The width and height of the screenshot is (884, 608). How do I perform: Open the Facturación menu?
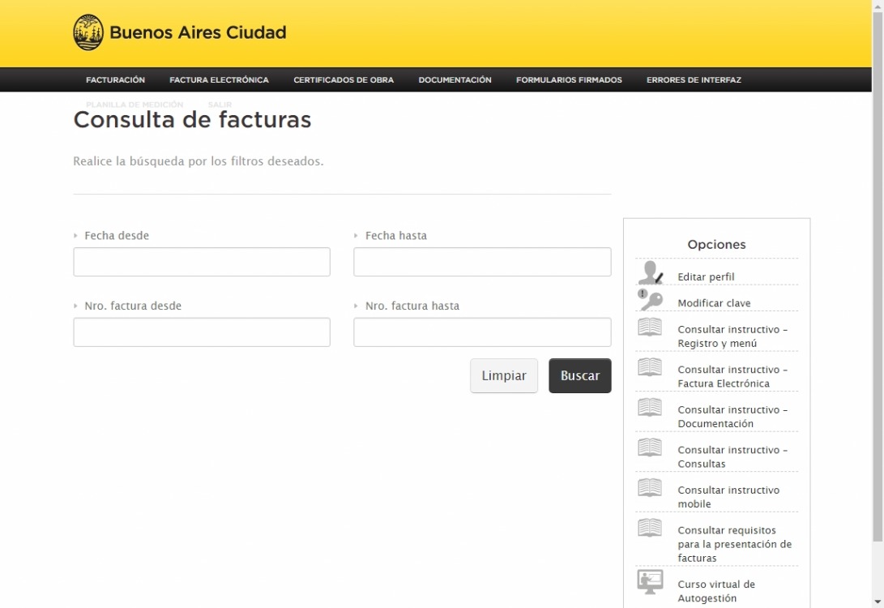115,80
